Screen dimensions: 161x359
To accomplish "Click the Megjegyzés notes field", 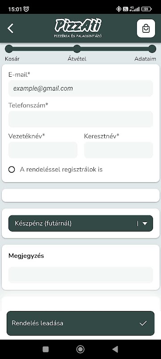I will point(81,275).
